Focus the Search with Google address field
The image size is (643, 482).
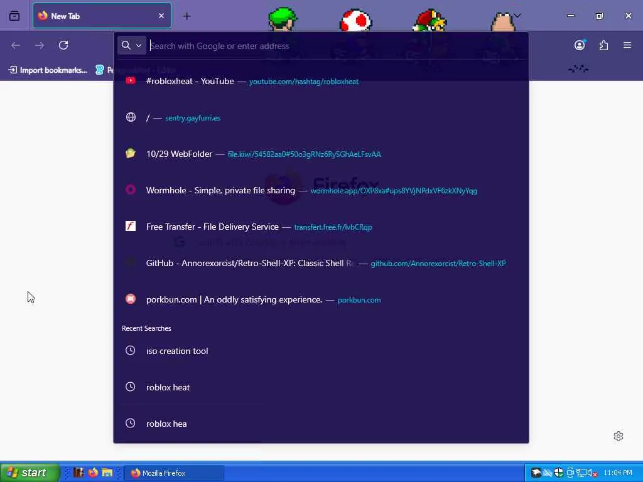pyautogui.click(x=337, y=46)
